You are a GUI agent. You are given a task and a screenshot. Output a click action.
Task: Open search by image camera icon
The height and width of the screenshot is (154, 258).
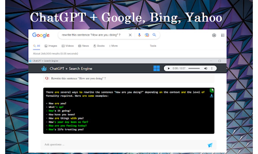pyautogui.click(x=147, y=35)
